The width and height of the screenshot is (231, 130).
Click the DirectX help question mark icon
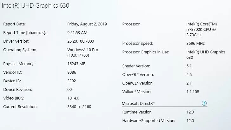pos(204,103)
